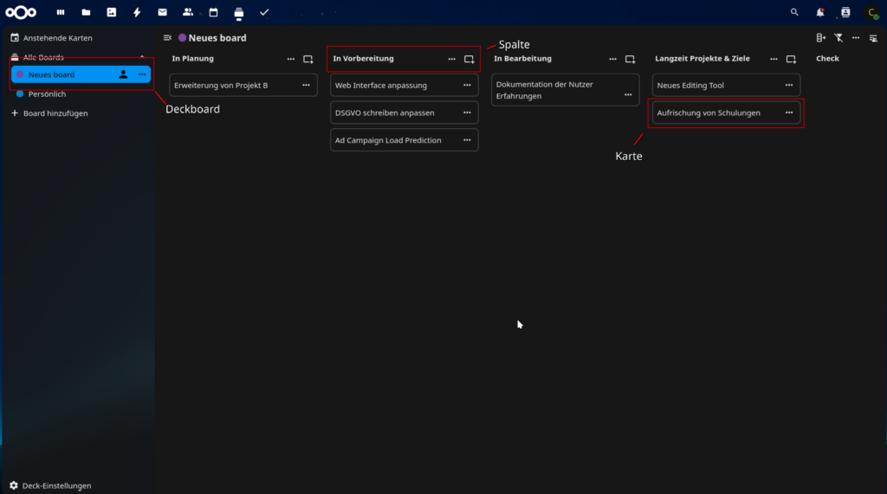
Task: Toggle the left navigation sidebar
Action: click(167, 38)
